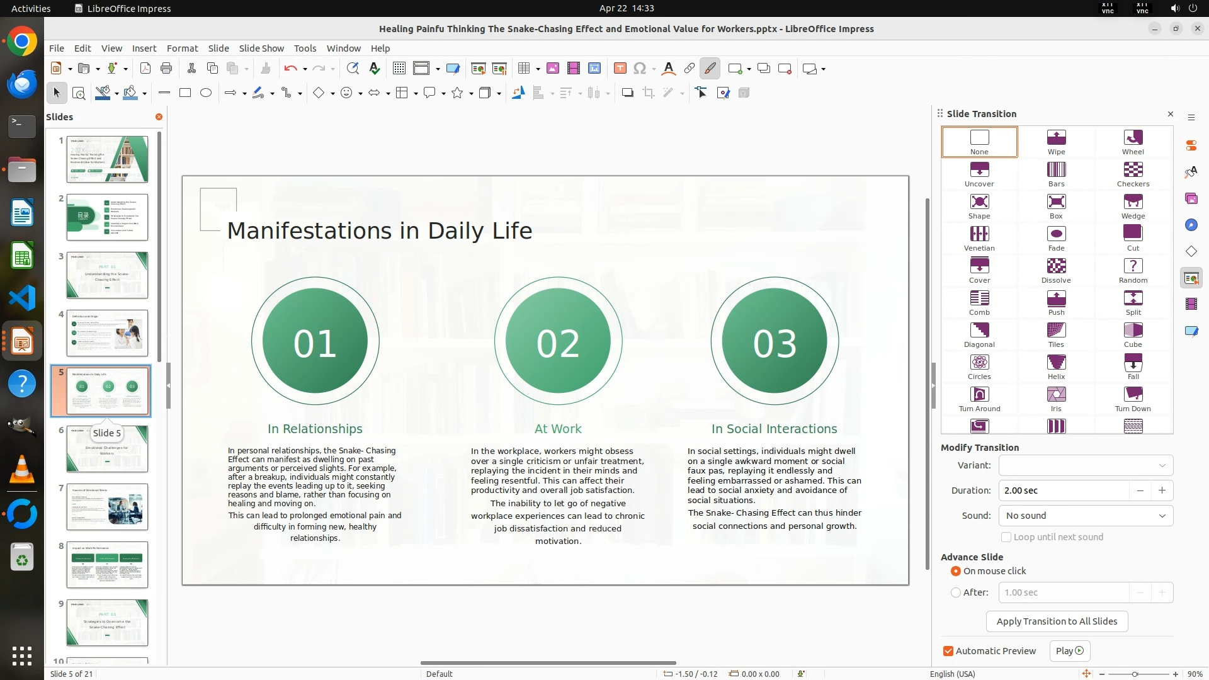Select the On mouse click option
The width and height of the screenshot is (1209, 680).
pos(956,571)
